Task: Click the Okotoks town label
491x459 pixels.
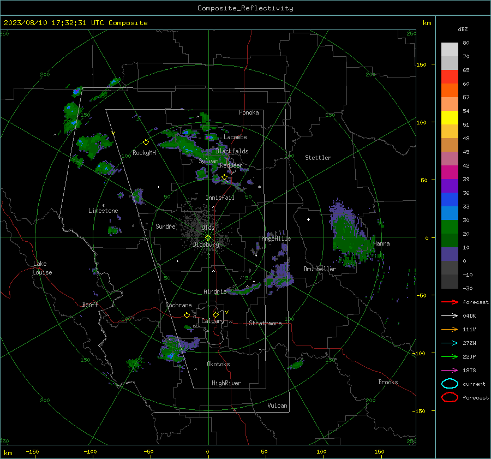Action: (218, 364)
